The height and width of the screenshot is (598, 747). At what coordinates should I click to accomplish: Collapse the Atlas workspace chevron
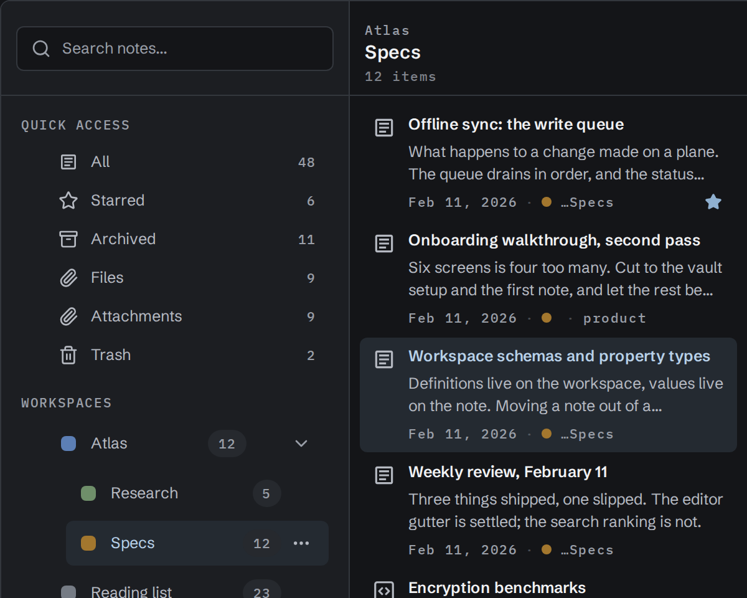(x=301, y=444)
